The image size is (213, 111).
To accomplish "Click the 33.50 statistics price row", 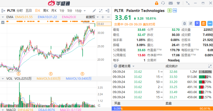I will point(173,77).
